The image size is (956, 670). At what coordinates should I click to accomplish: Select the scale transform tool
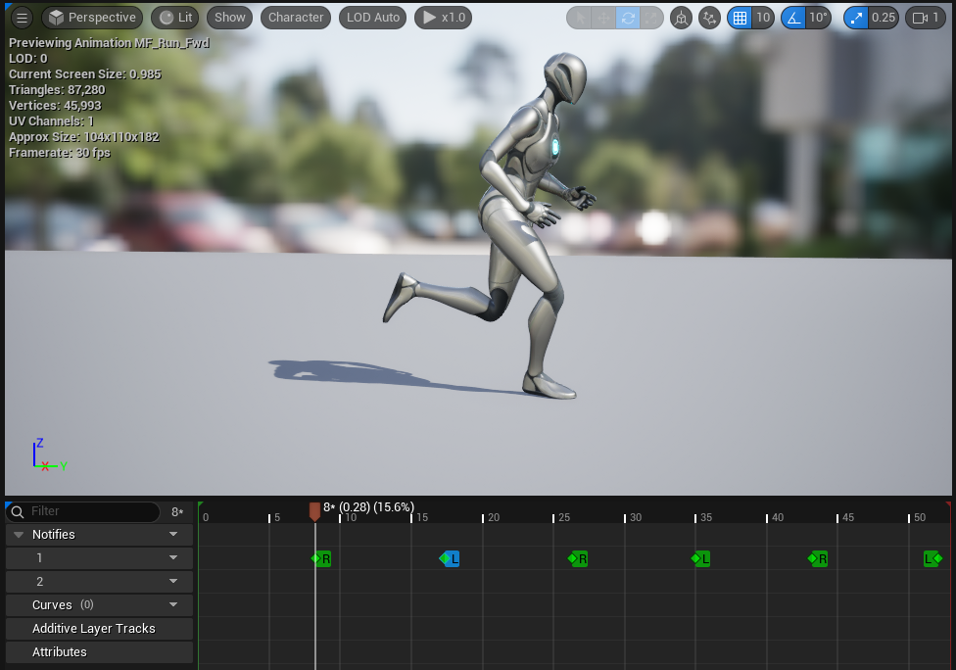point(651,18)
